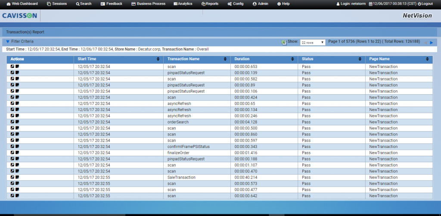Viewport: 441px width, 216px height.
Task: Click first icon in orderSearch row Actions
Action: coord(12,122)
